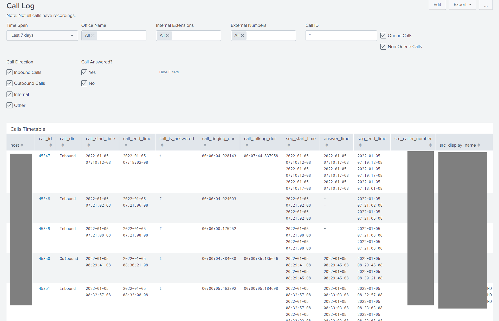Sort by call_start_time column arrows
This screenshot has width=499, height=321.
89,145
